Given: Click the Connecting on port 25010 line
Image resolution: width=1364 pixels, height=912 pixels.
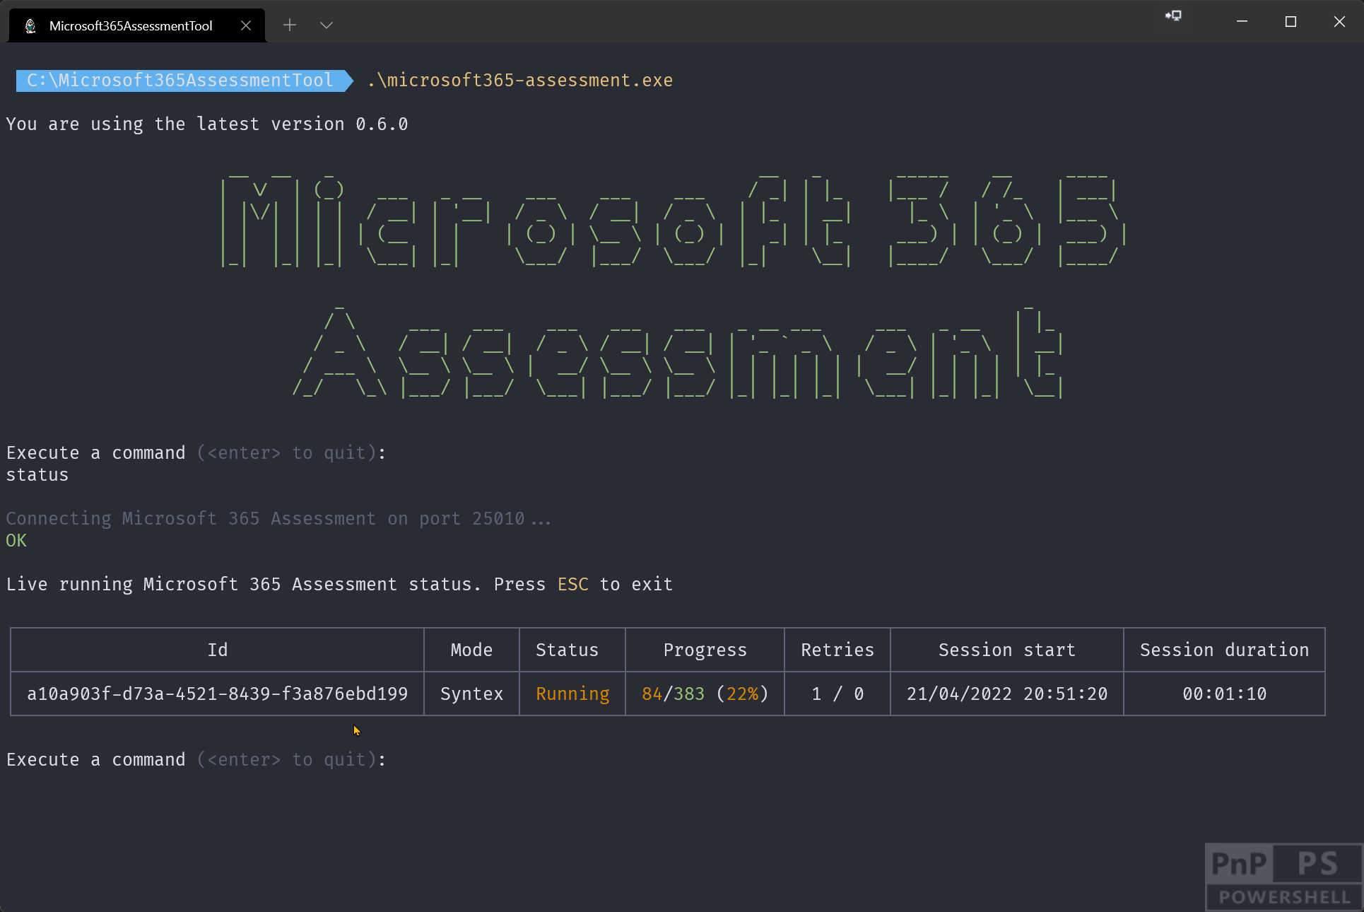Looking at the screenshot, I should click(x=278, y=519).
